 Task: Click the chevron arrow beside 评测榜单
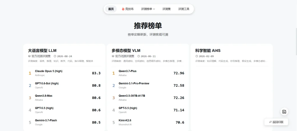pyautogui.click(x=154, y=9)
